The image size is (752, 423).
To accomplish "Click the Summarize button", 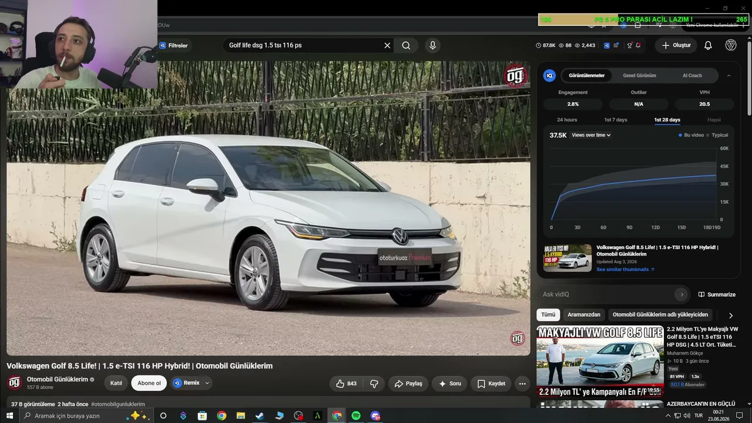I will (717, 294).
